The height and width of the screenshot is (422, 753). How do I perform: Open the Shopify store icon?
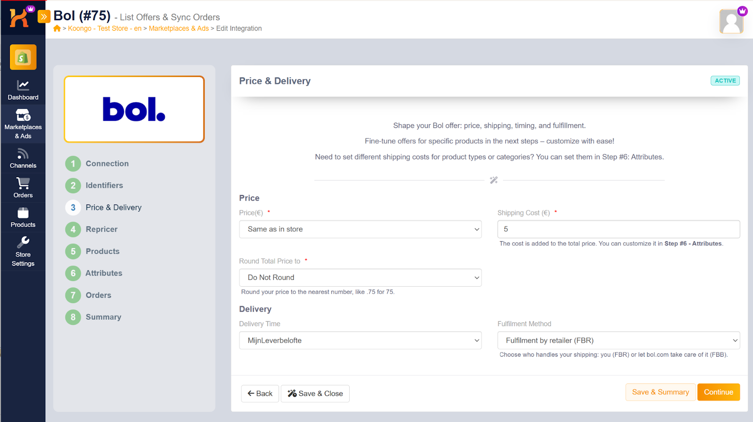click(23, 57)
